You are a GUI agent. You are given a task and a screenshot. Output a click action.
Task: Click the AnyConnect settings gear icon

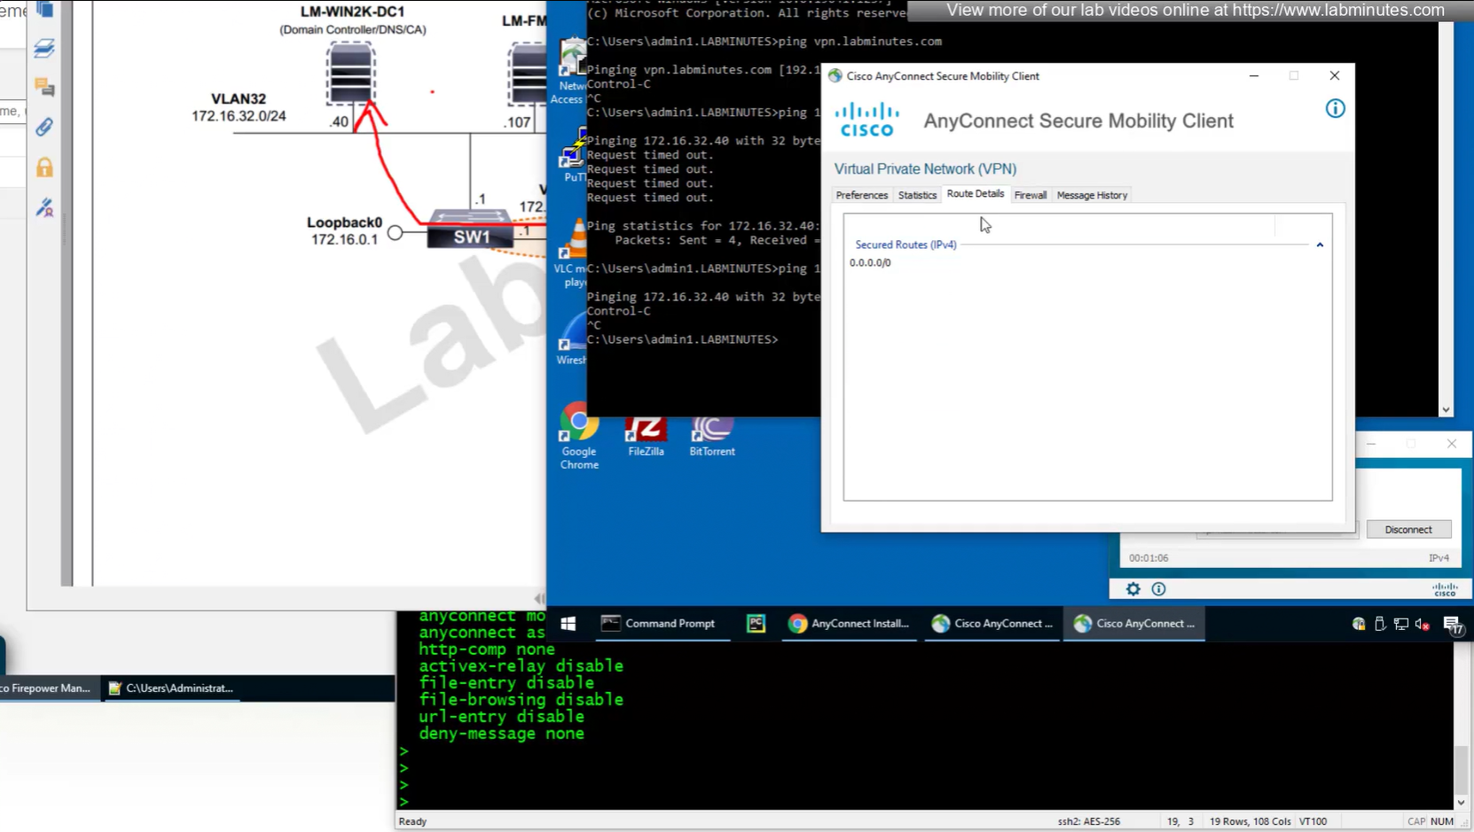tap(1133, 589)
